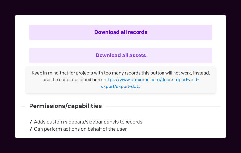Image resolution: width=241 pixels, height=153 pixels.
Task: Click the 'Adds custom sidebars/sidebar panels to records' text
Action: (88, 122)
